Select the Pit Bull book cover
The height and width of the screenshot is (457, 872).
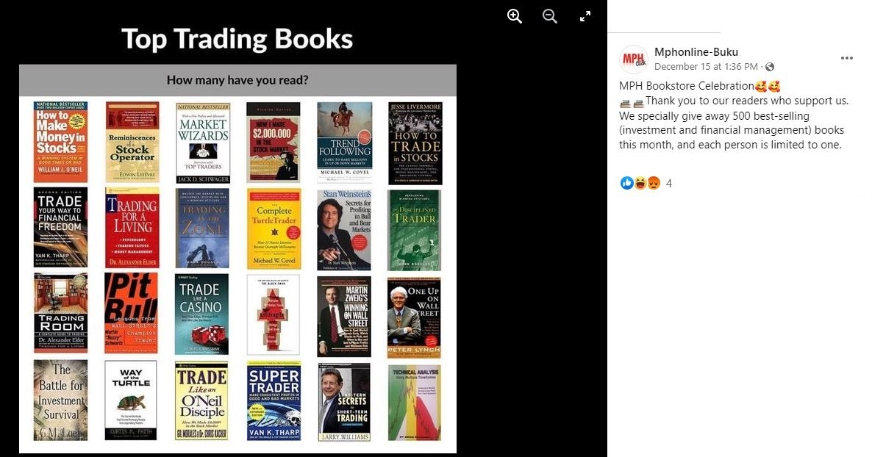pos(132,313)
